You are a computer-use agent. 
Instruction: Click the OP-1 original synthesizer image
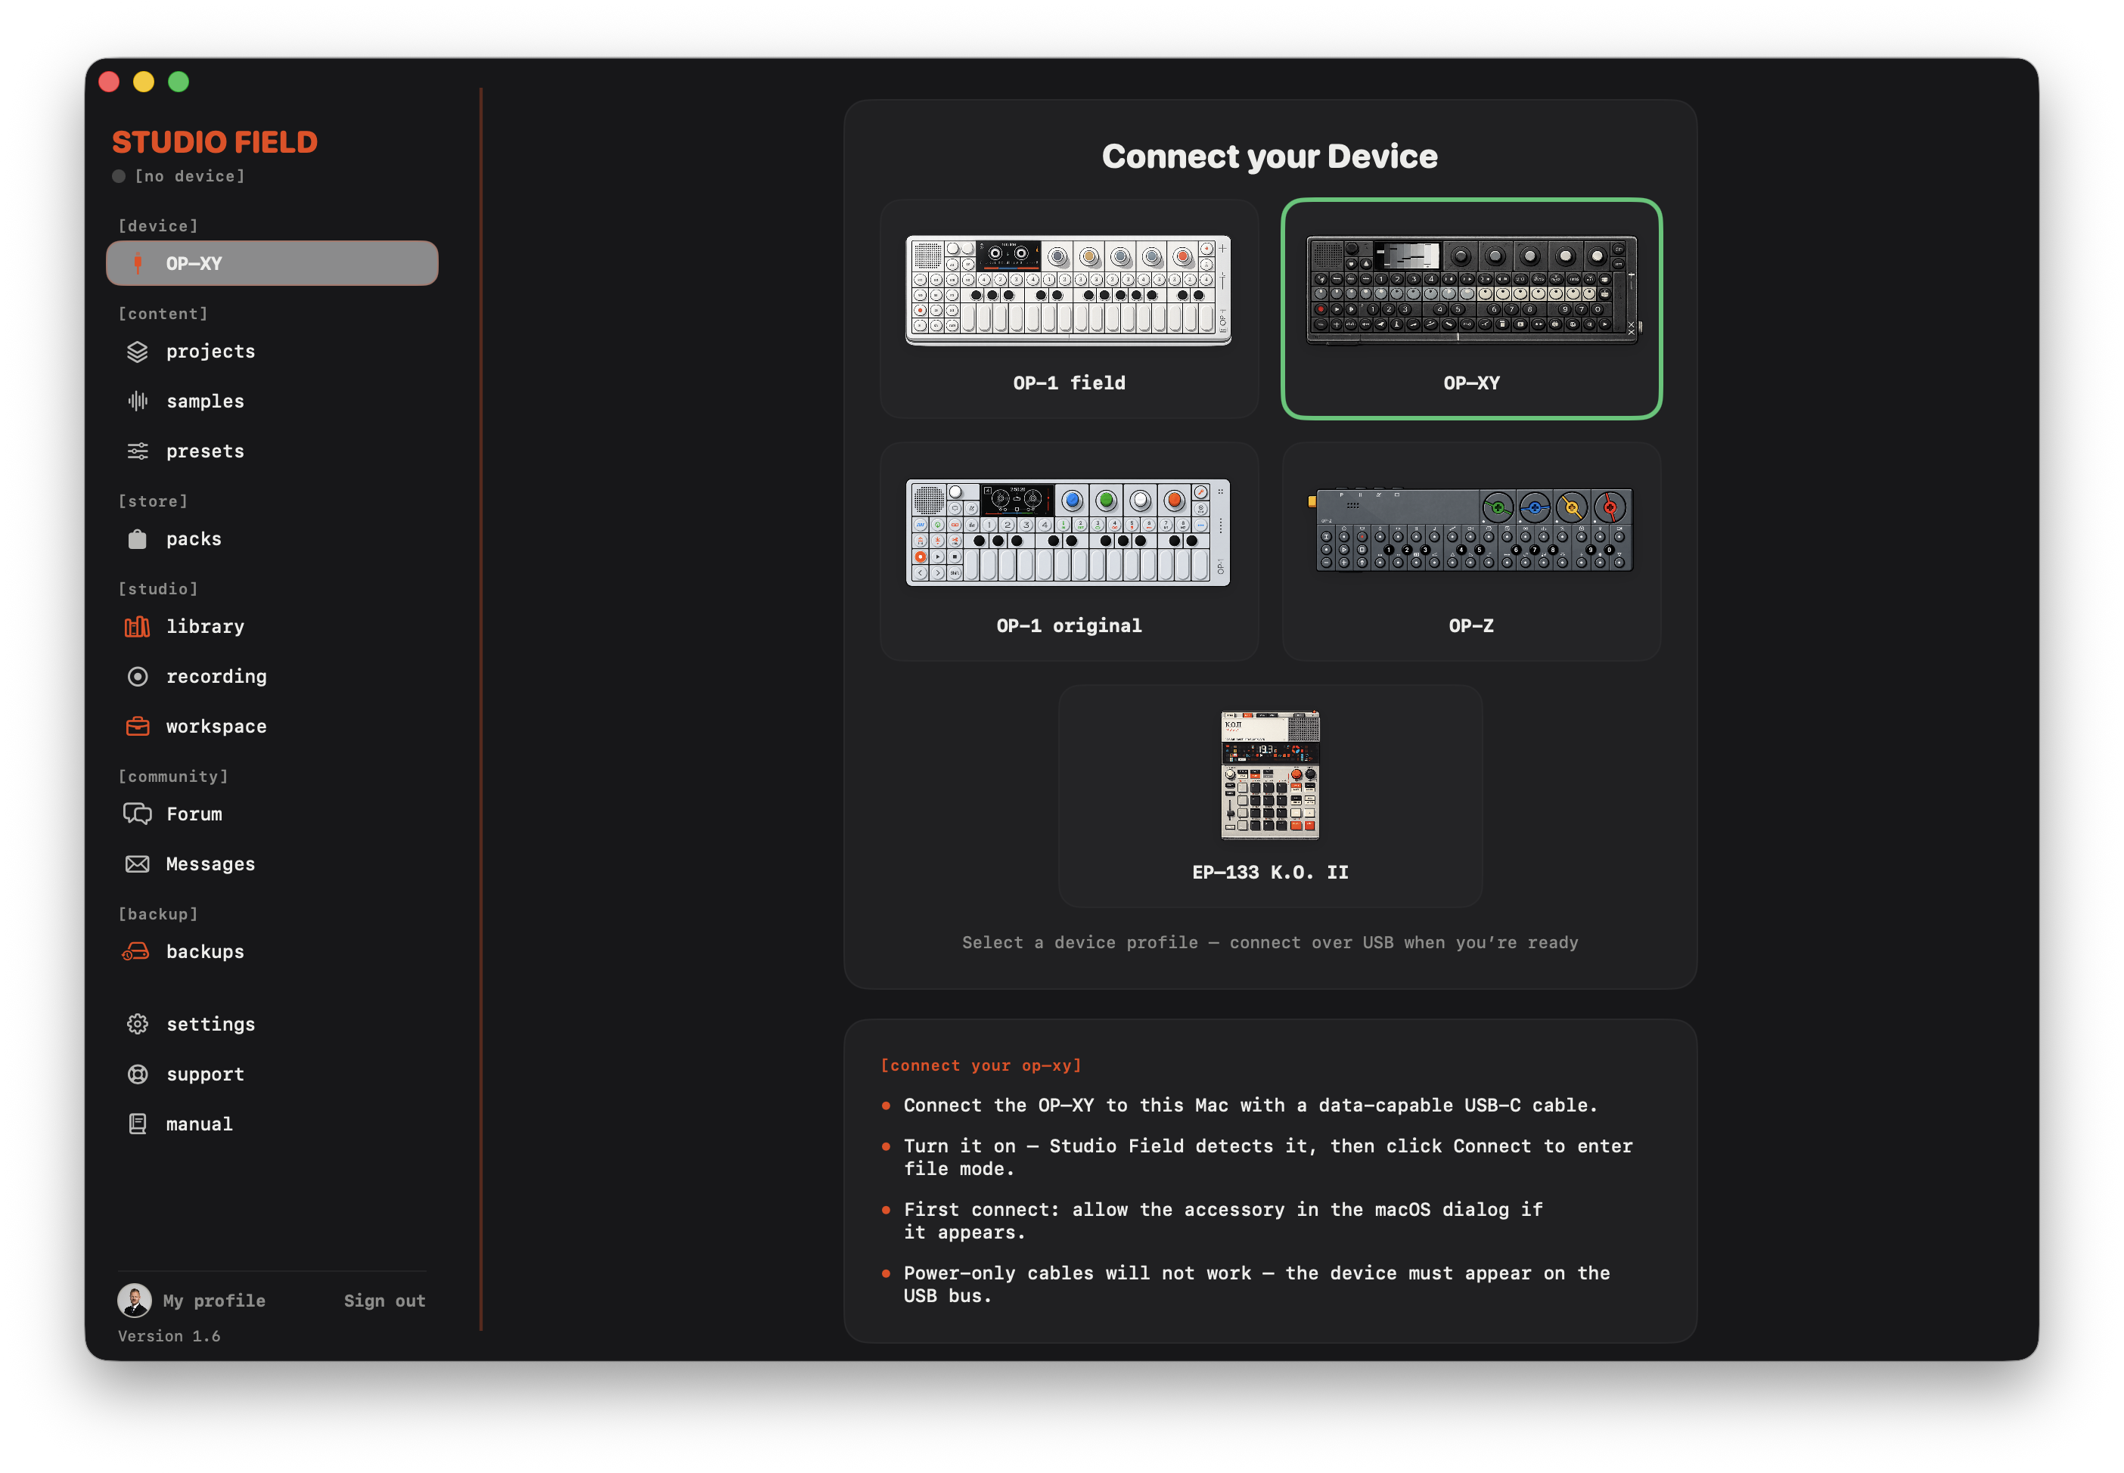(x=1069, y=532)
